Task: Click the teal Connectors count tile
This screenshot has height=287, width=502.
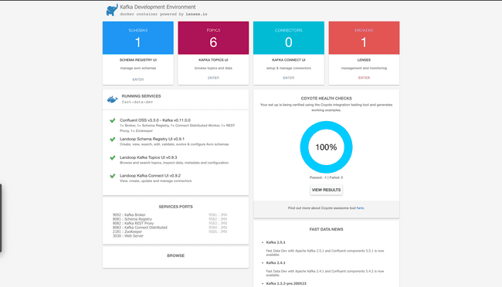Action: [x=289, y=38]
